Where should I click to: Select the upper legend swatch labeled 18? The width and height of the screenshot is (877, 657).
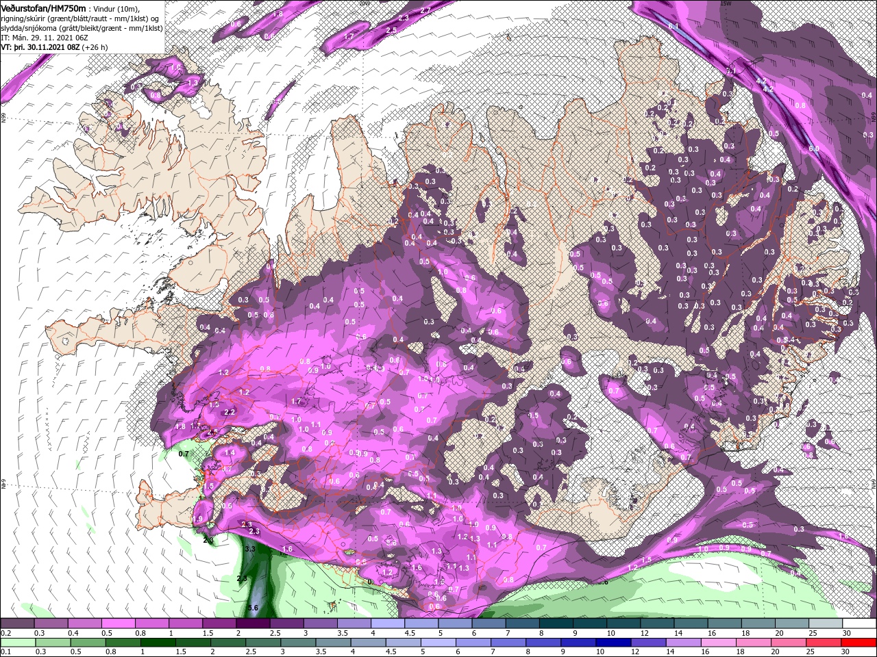(758, 623)
